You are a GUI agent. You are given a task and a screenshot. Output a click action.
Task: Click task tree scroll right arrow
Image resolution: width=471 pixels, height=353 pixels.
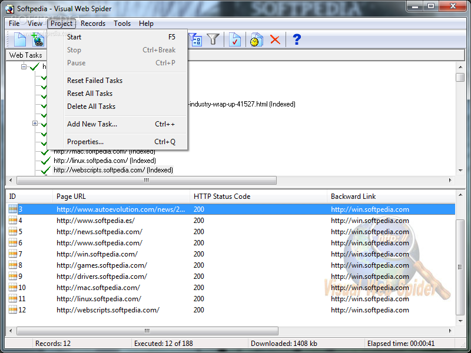(x=450, y=180)
